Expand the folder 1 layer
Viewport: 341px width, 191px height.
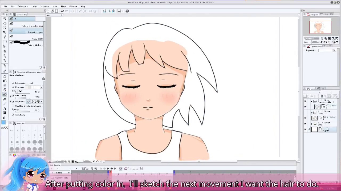click(312, 113)
